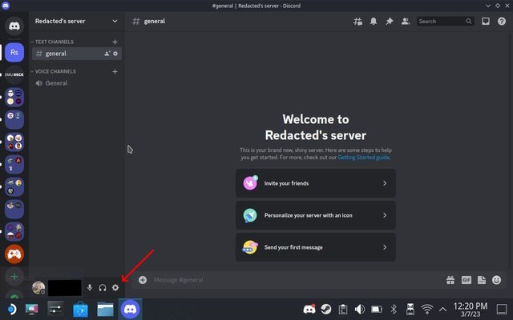Click Invite your friends card
This screenshot has height=320, width=513.
pyautogui.click(x=316, y=183)
